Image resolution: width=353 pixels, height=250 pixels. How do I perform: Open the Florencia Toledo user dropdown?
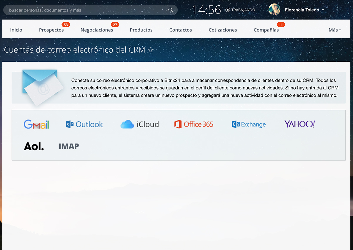(x=323, y=10)
